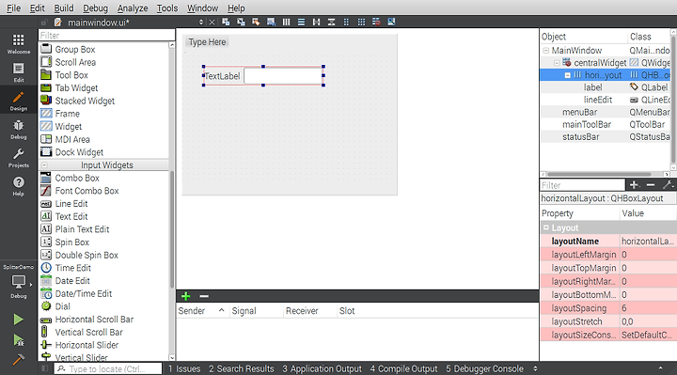
Task: Toggle the left sidebar visibility
Action: 44,368
